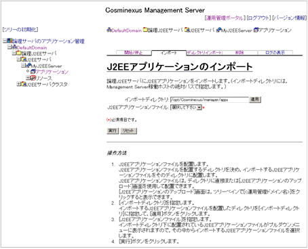Image resolution: width=308 pixels, height=249 pixels.
Task: Select J2EEサーバ tree label
Action: tap(39, 60)
